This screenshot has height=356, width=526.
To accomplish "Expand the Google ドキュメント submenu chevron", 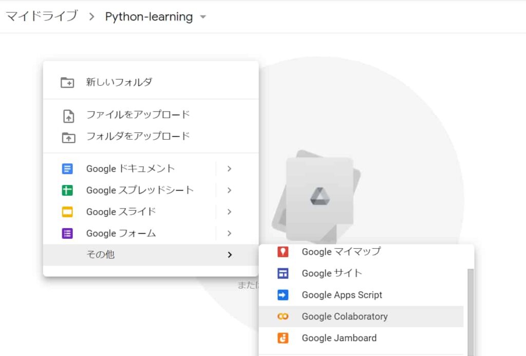I will [230, 168].
